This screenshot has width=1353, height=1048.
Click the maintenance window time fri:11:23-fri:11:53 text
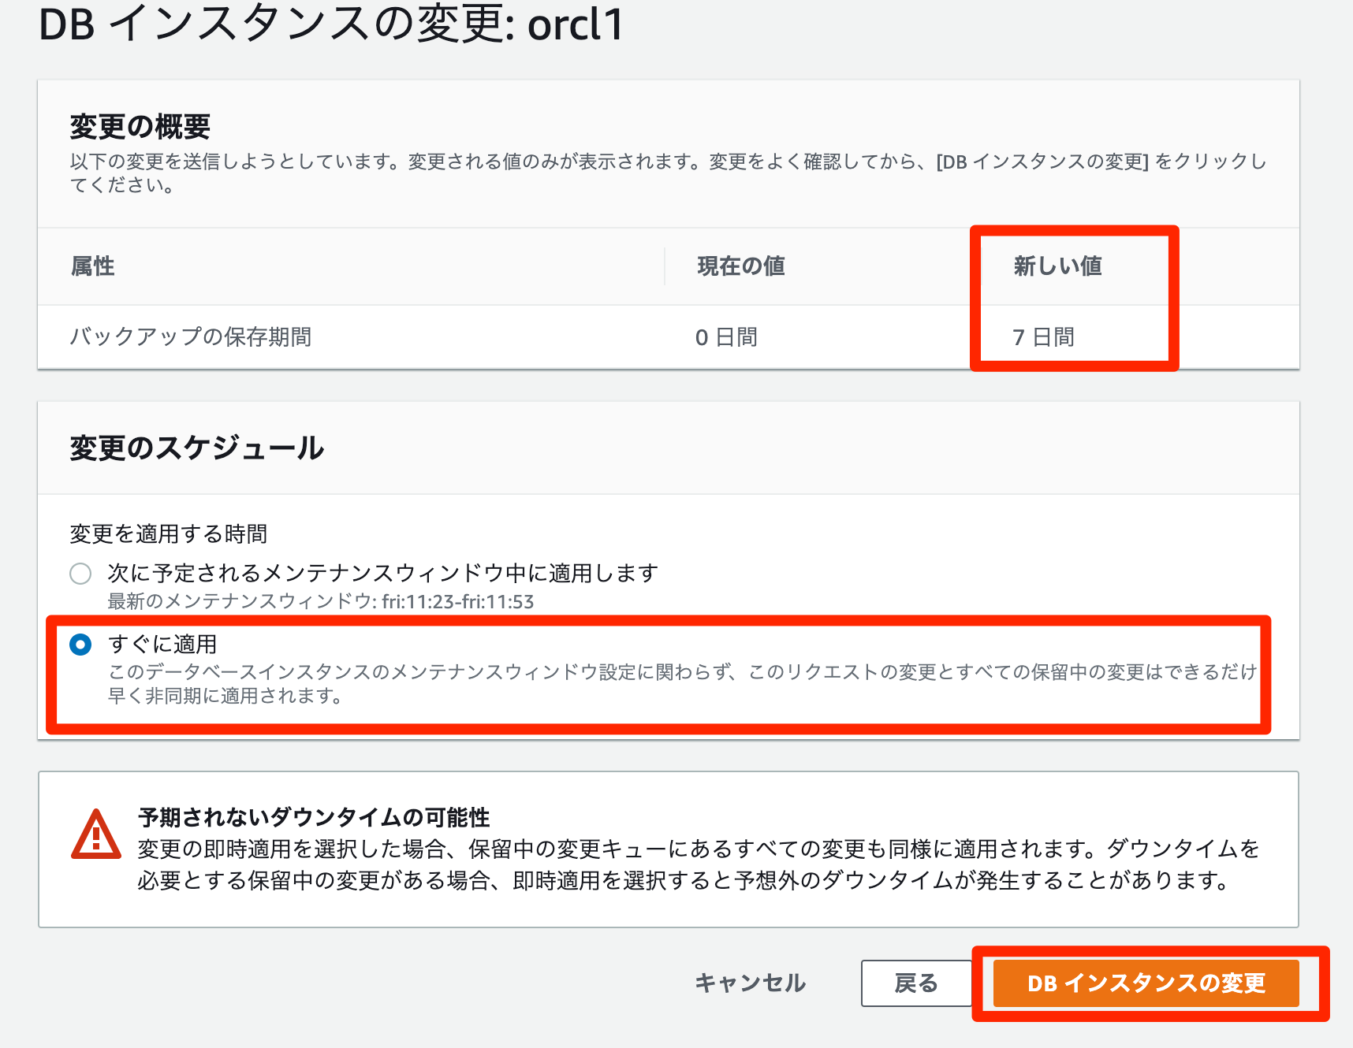pyautogui.click(x=457, y=601)
